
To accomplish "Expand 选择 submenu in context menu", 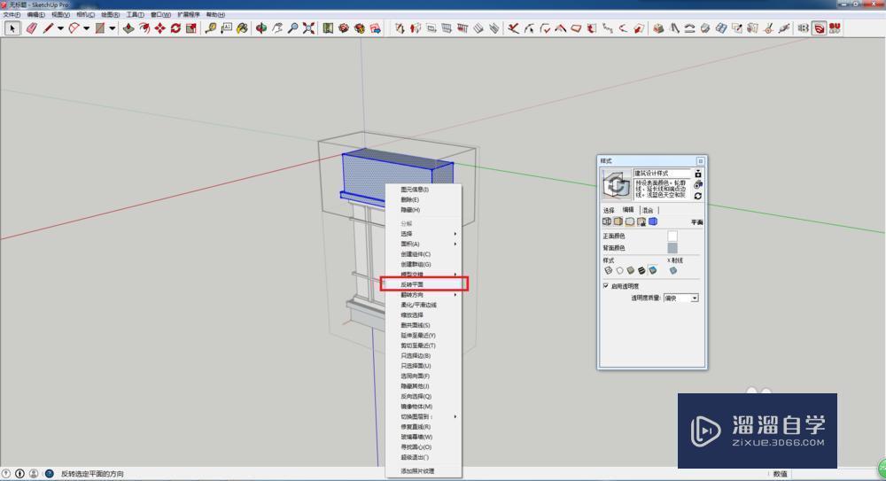I will [x=424, y=234].
